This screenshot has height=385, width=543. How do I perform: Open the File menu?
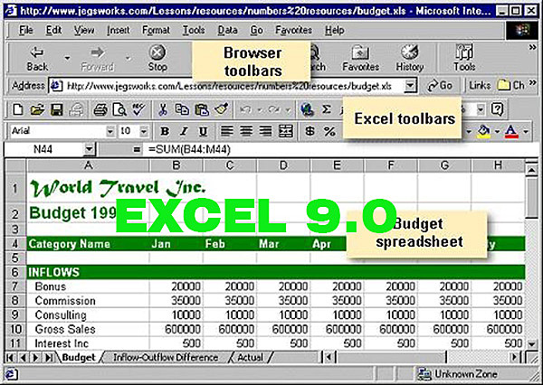[x=26, y=30]
